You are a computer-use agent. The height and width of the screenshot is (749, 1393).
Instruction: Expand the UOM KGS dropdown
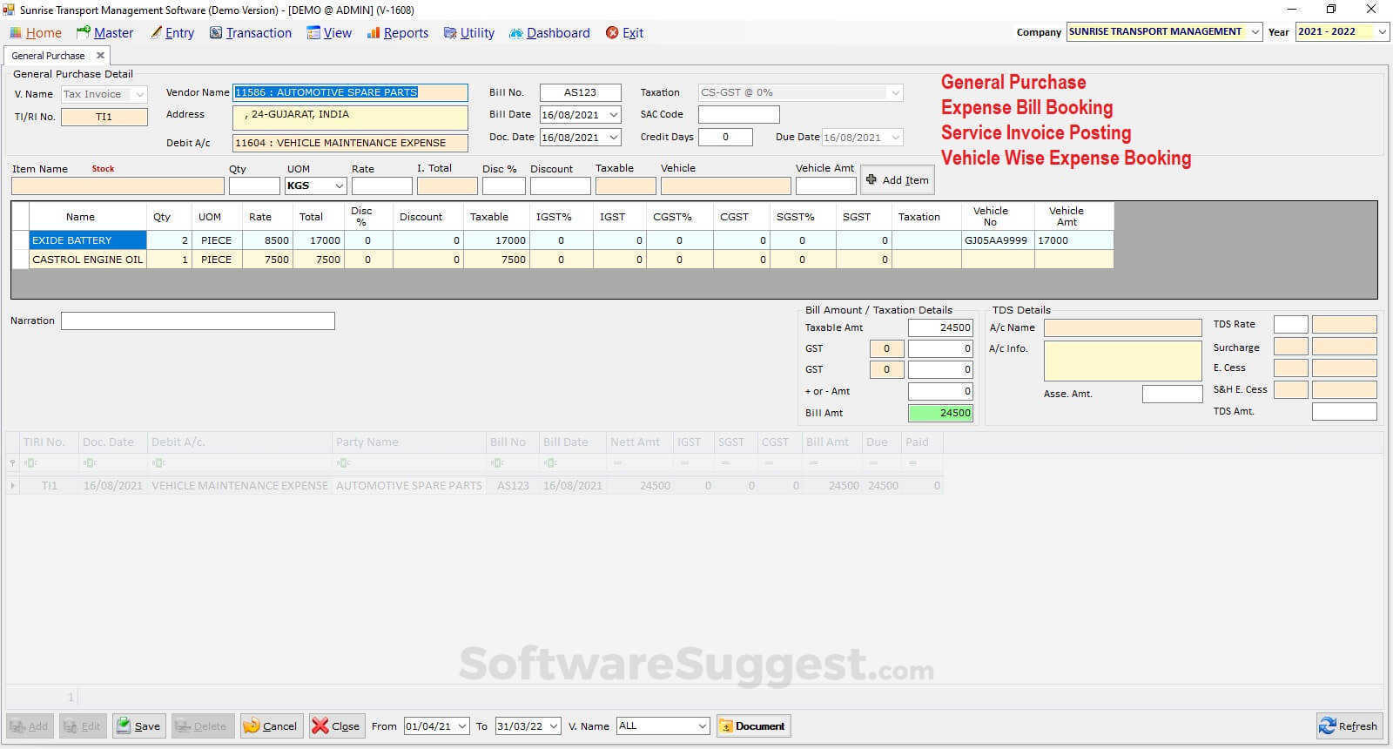click(339, 186)
